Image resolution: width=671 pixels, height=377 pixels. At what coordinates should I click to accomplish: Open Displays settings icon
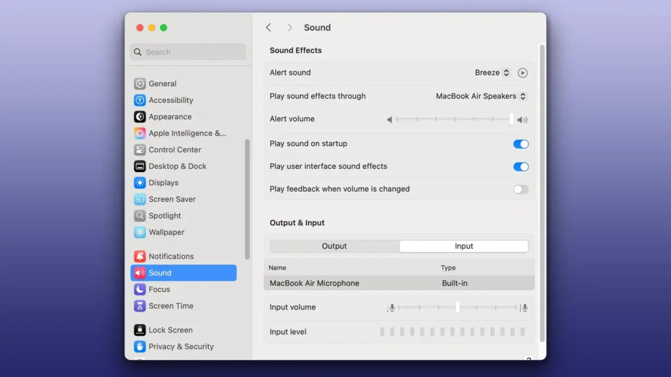pos(140,183)
